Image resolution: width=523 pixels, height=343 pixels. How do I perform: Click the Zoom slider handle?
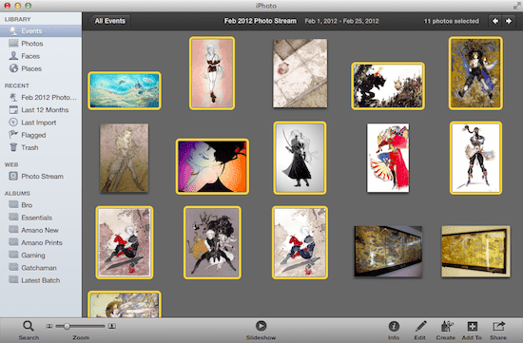point(67,326)
